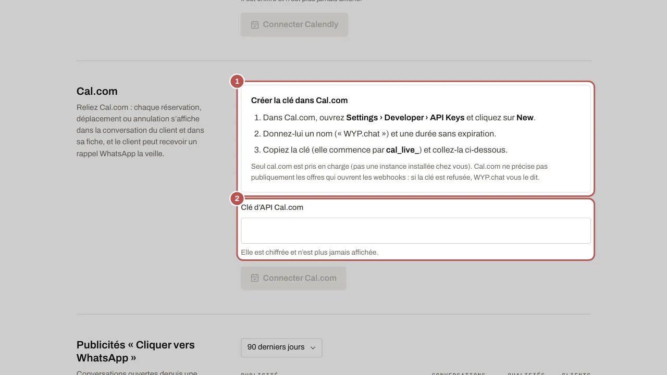Click the 'Publicités « Cliquer vers WhatsApp »' heading

[135, 352]
